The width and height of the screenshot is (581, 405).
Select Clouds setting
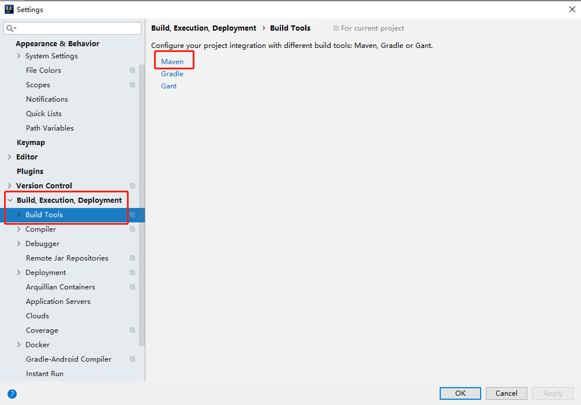pyautogui.click(x=38, y=316)
